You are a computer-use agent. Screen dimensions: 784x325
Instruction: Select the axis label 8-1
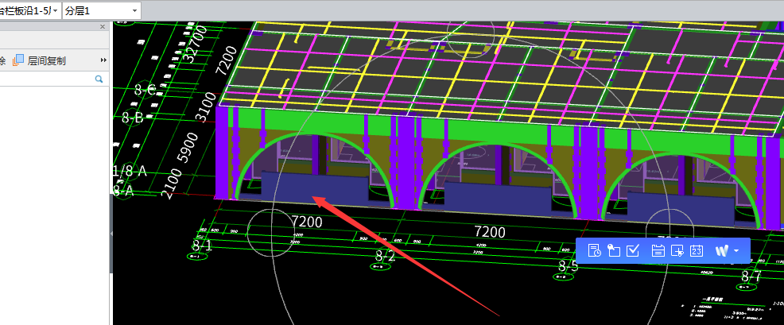click(x=202, y=245)
